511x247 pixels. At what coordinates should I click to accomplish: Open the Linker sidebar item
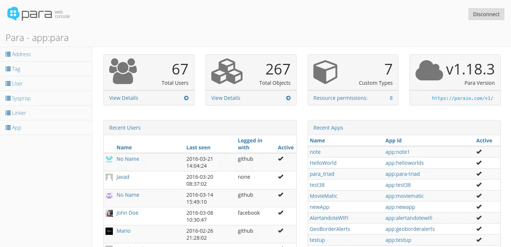tap(19, 113)
